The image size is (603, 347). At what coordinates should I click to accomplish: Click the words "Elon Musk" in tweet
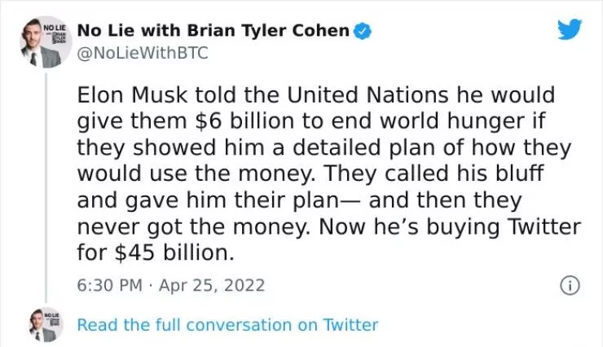pyautogui.click(x=121, y=94)
